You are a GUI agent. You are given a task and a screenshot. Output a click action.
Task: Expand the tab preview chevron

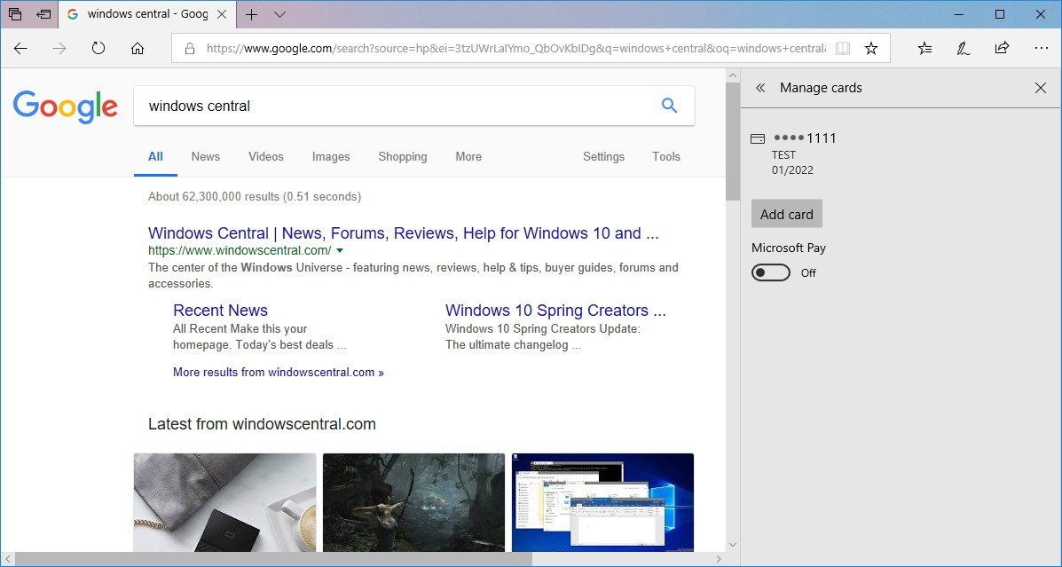(279, 14)
